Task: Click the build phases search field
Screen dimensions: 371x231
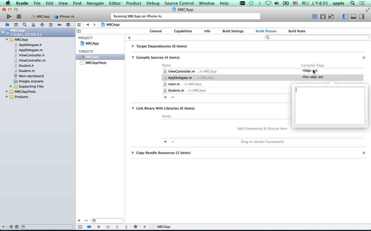Action: (x=317, y=38)
